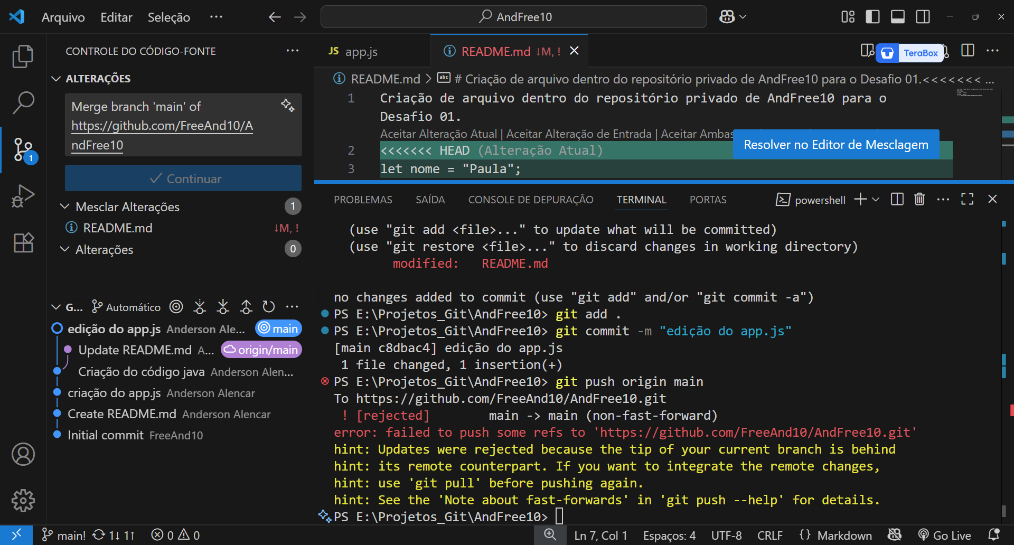1014x545 pixels.
Task: Split the editor to the right
Action: point(968,50)
